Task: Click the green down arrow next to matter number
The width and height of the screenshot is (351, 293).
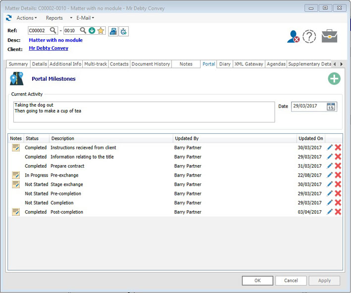Action: click(x=92, y=31)
